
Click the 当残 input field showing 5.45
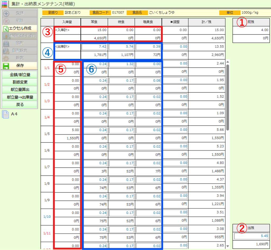pyautogui.click(x=251, y=235)
